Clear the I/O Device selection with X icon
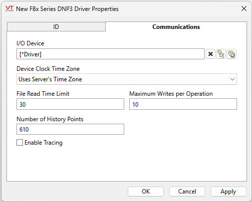This screenshot has height=202, width=252. click(x=211, y=54)
